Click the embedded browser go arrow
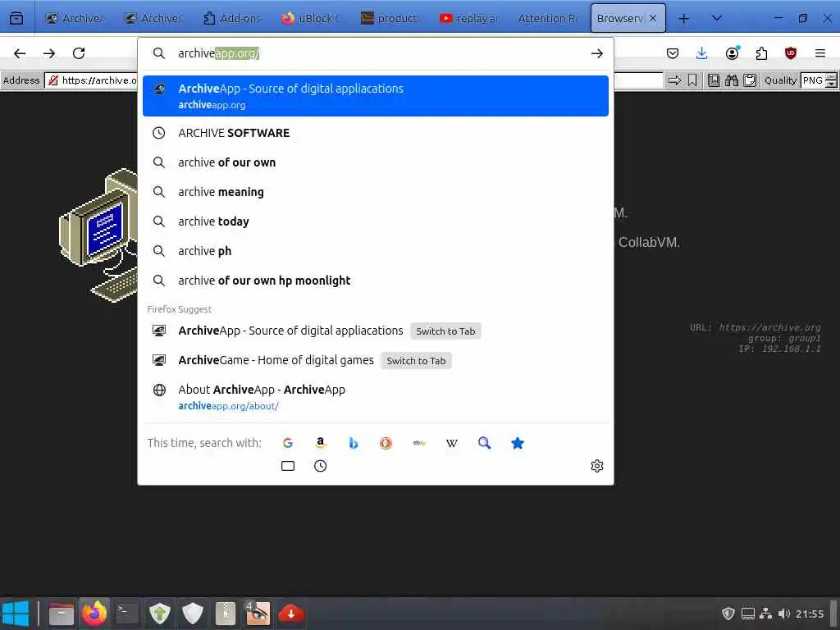Screen dimensions: 840x630 coord(675,80)
